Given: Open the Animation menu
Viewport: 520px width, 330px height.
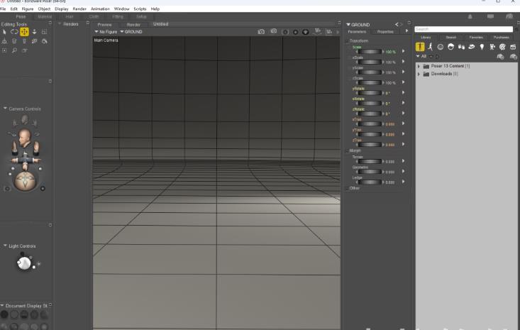Looking at the screenshot, I should click(100, 9).
